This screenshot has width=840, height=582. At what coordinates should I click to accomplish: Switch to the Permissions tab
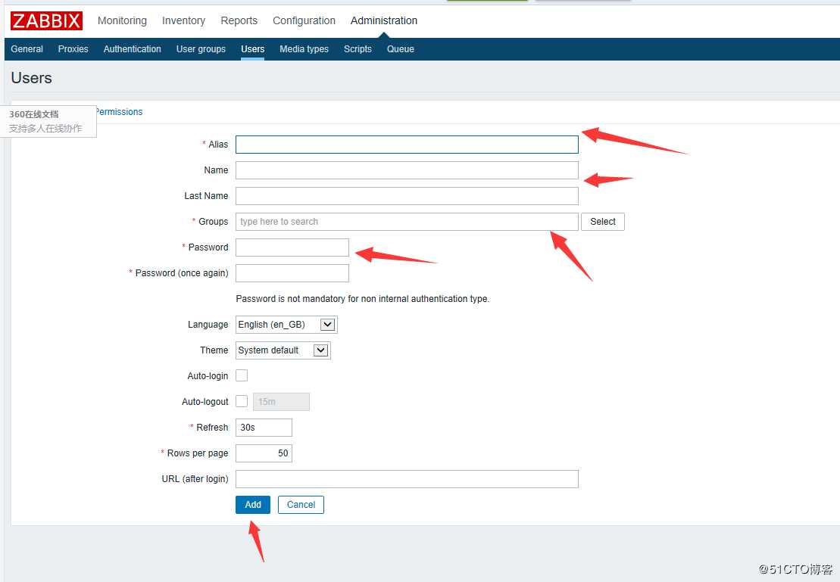tap(120, 112)
